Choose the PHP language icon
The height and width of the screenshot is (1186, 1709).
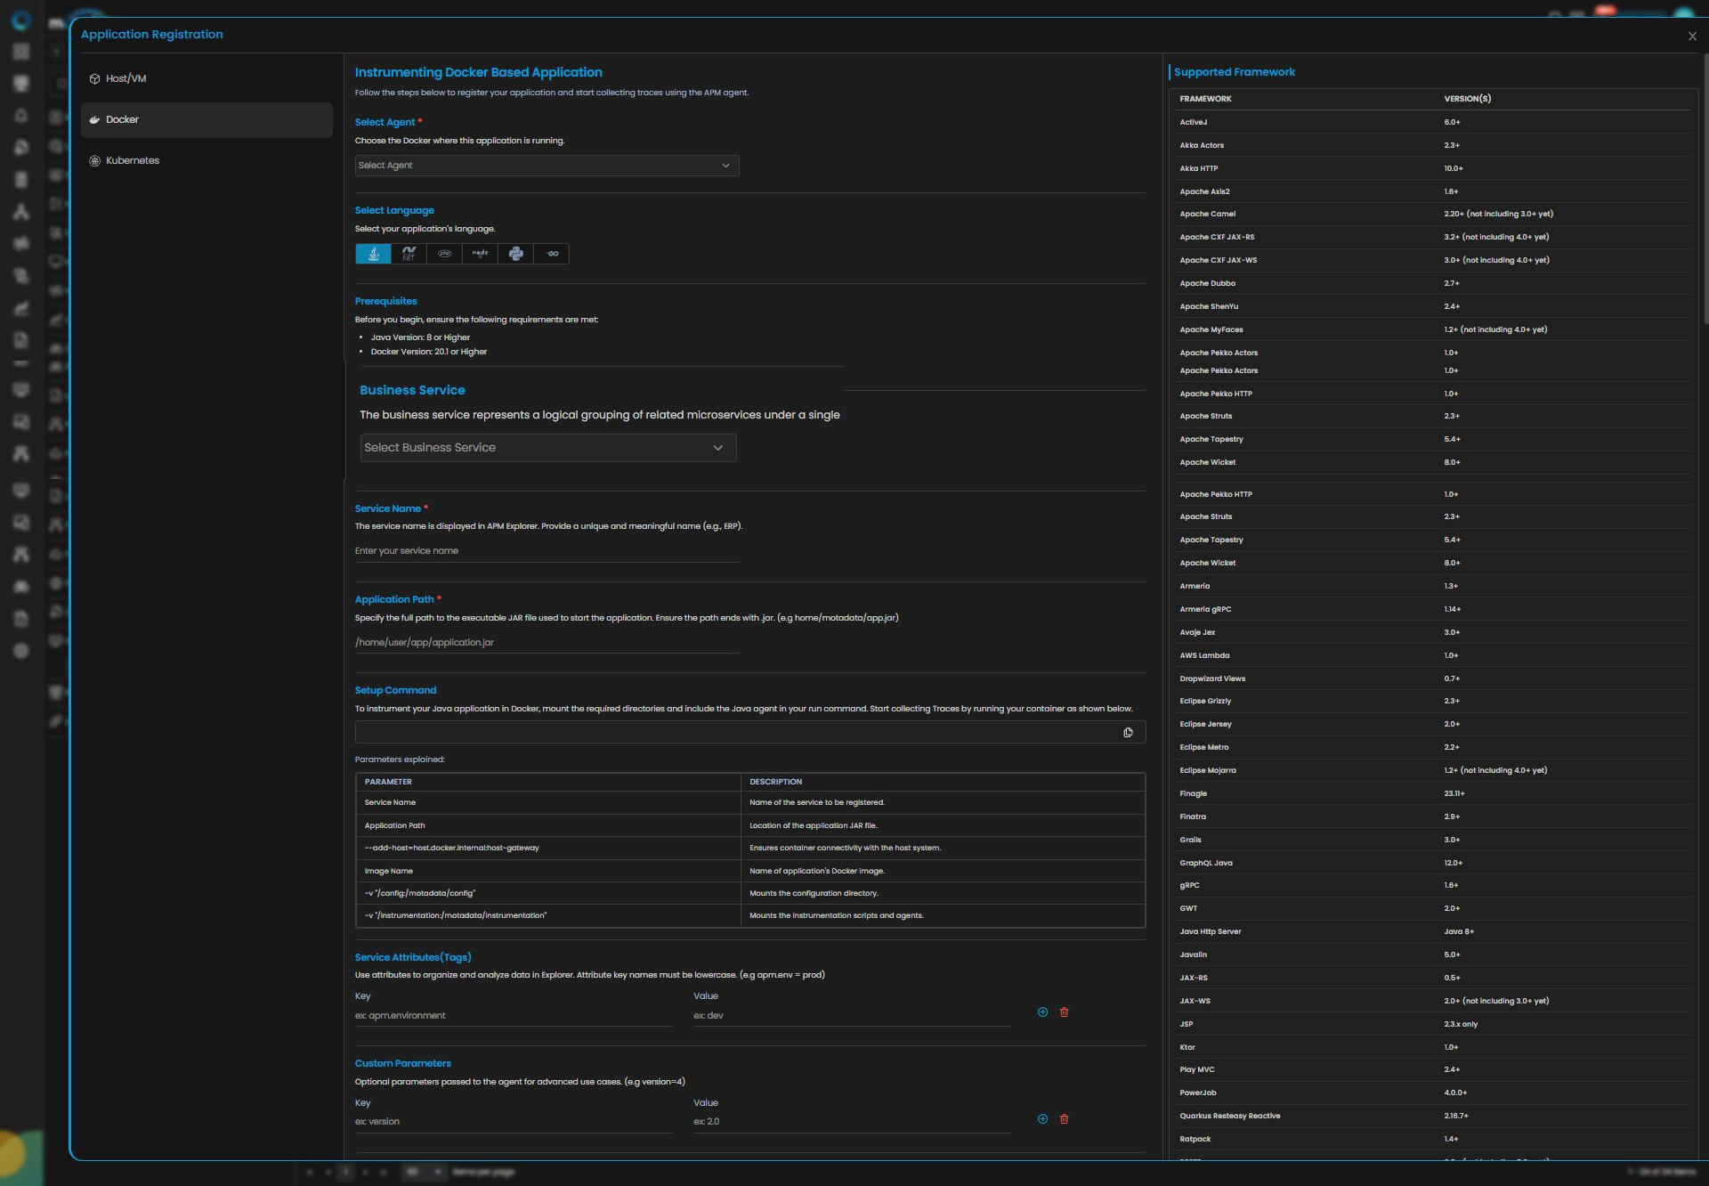click(x=444, y=254)
